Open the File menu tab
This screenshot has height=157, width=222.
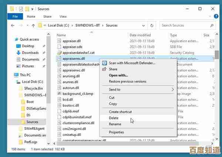15,17
